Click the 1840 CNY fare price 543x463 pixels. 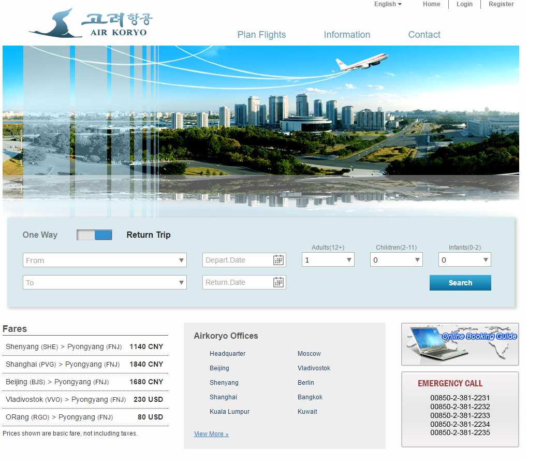pyautogui.click(x=146, y=364)
